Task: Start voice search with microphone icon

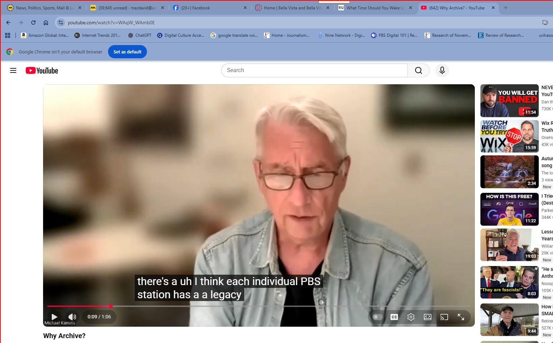Action: coord(442,70)
